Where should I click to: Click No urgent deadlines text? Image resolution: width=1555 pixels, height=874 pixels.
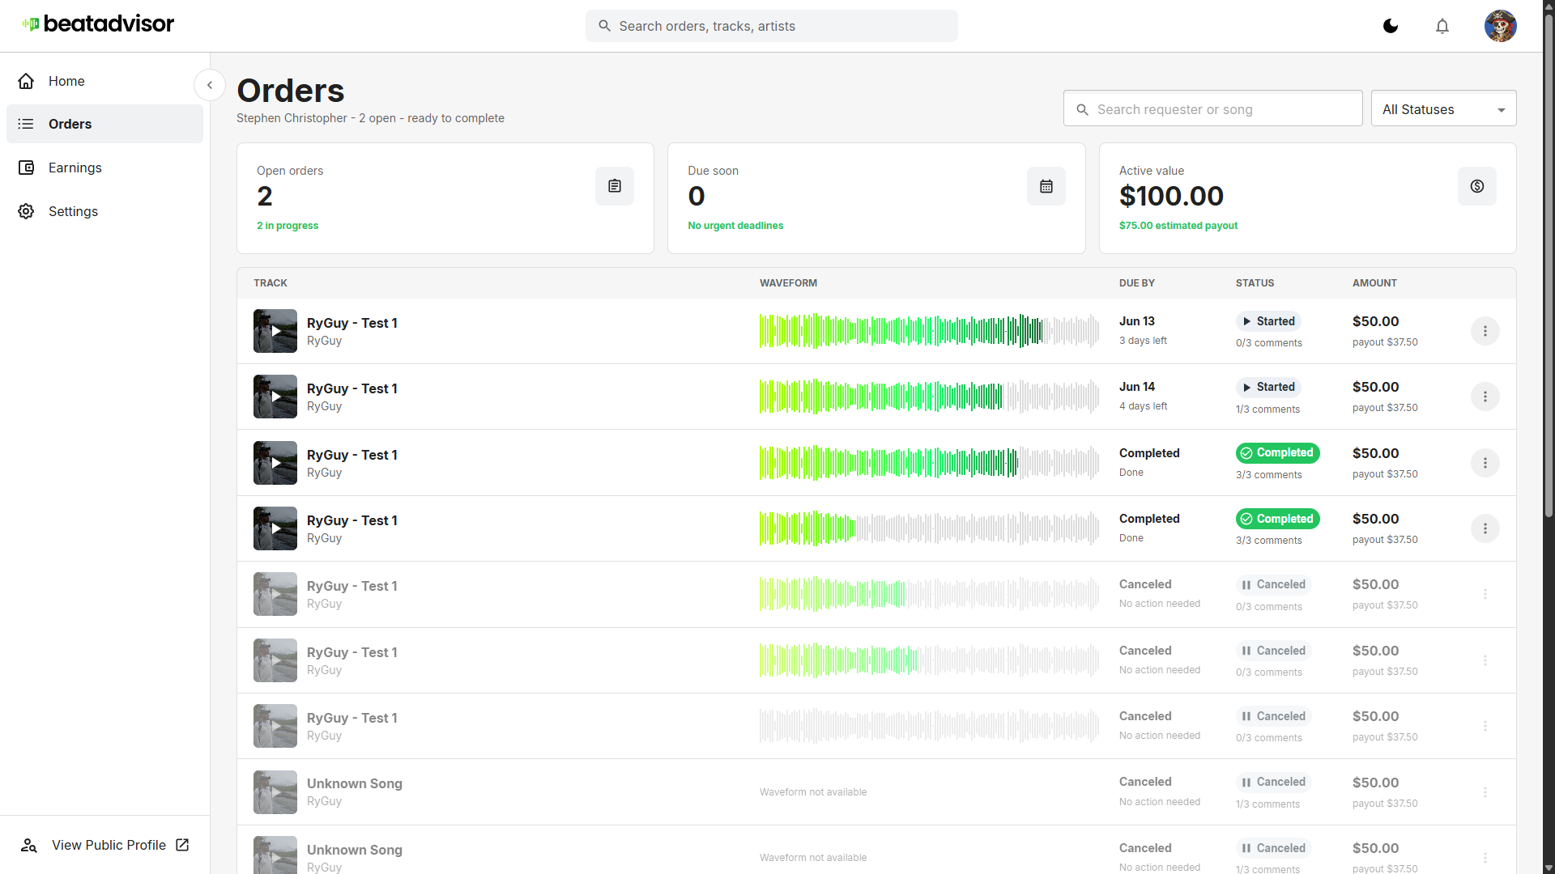coord(735,226)
